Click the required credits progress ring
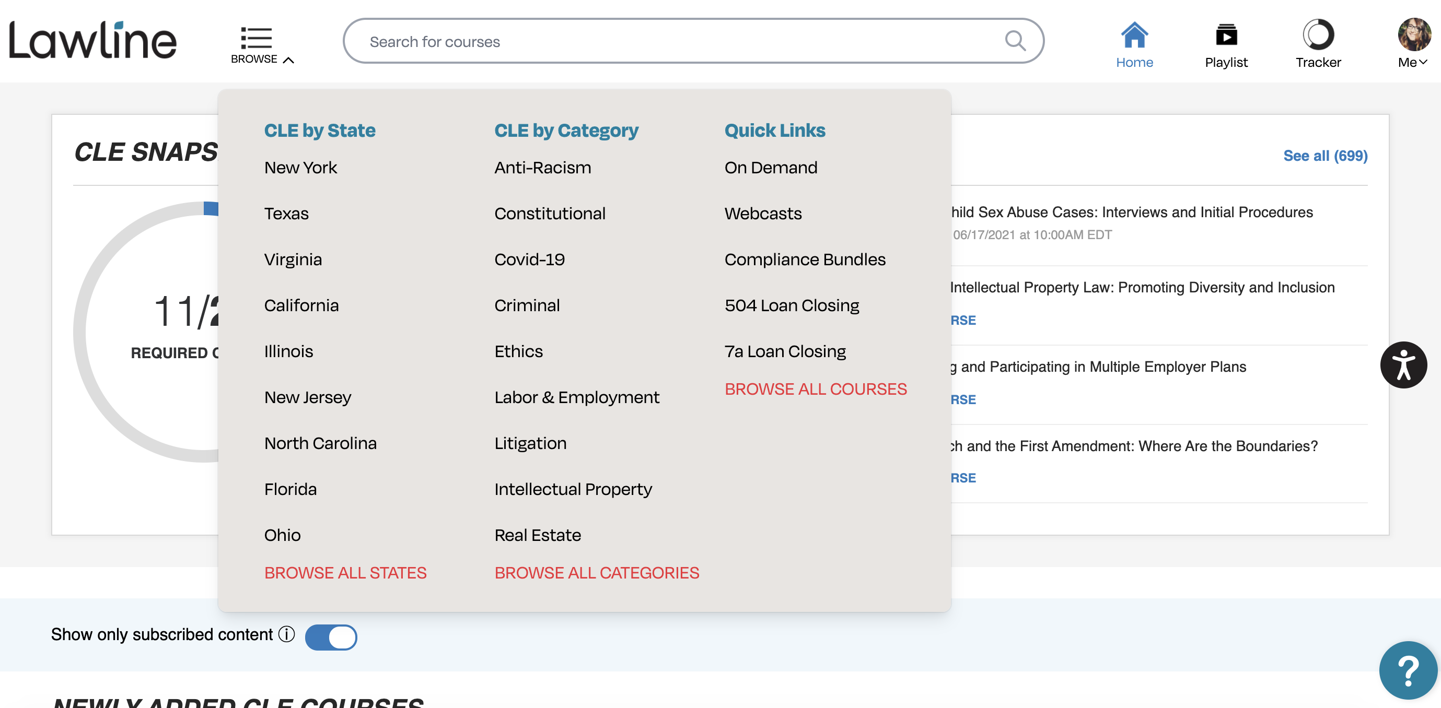Screen dimensions: 1441x708 click(147, 332)
